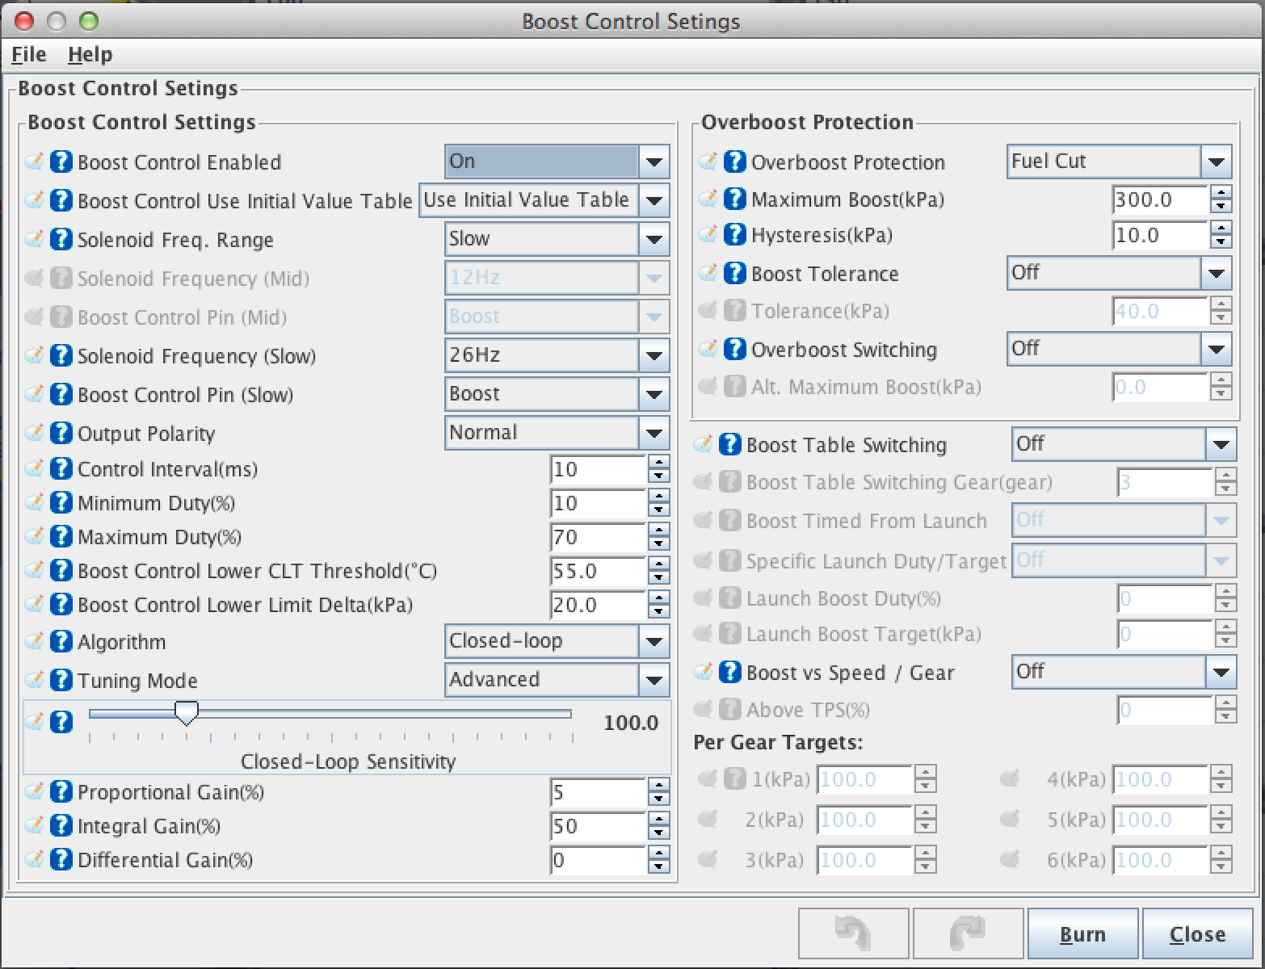Click help icon for Boost Table Switching
Viewport: 1265px width, 969px height.
(729, 445)
